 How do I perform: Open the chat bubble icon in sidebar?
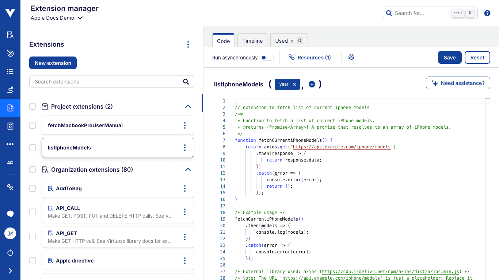(10, 214)
